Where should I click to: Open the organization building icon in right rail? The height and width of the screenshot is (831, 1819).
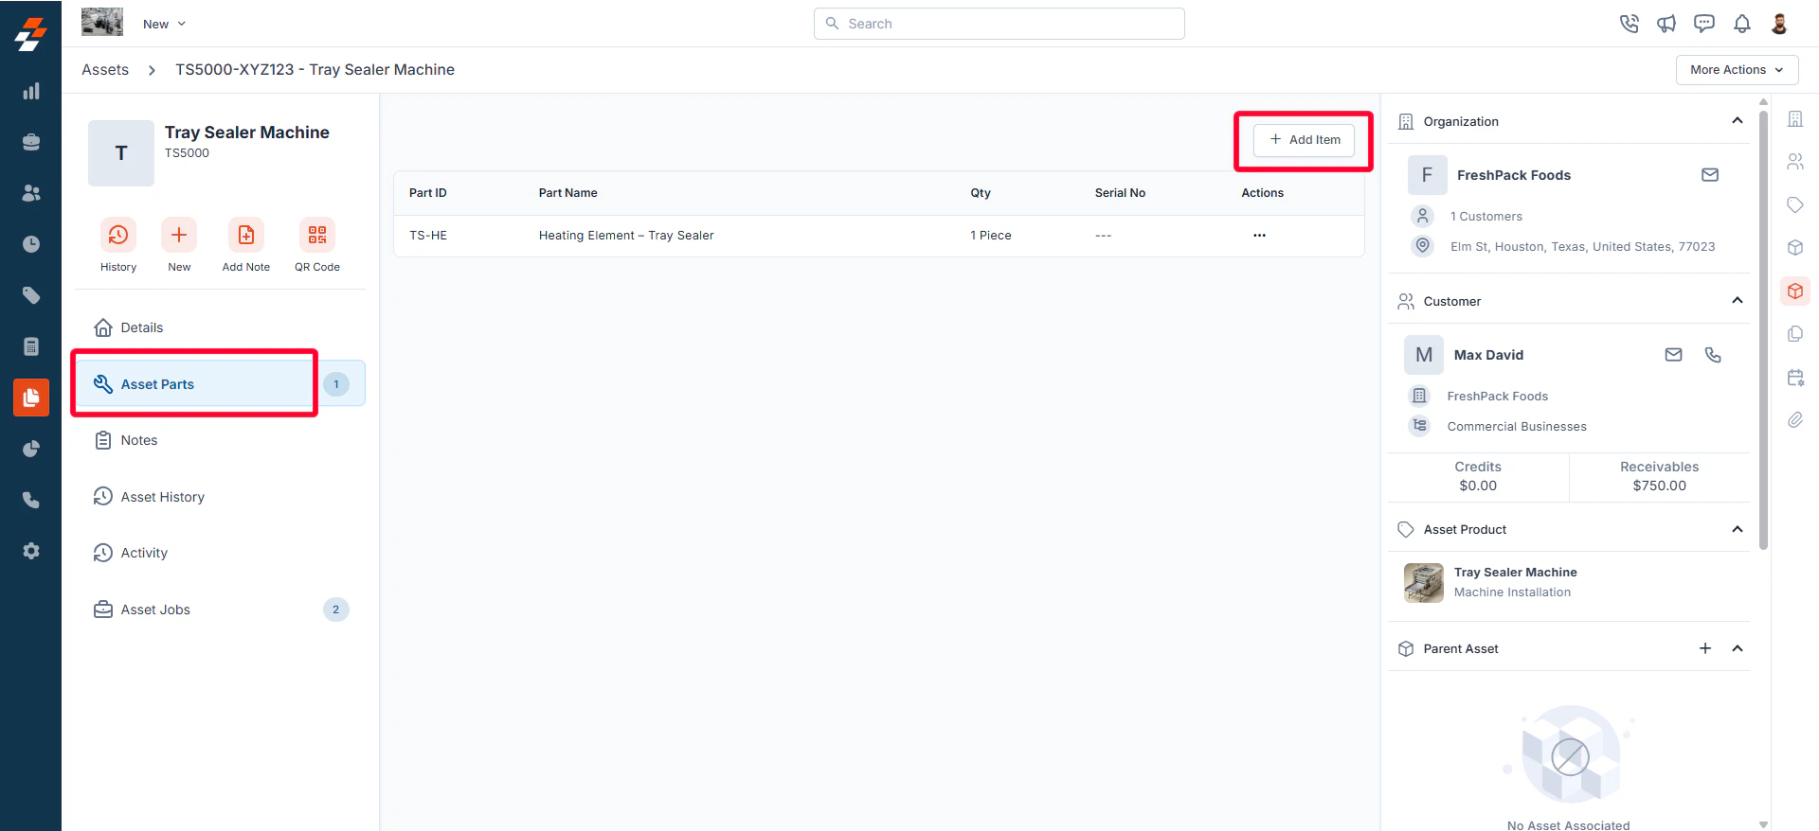(1795, 119)
